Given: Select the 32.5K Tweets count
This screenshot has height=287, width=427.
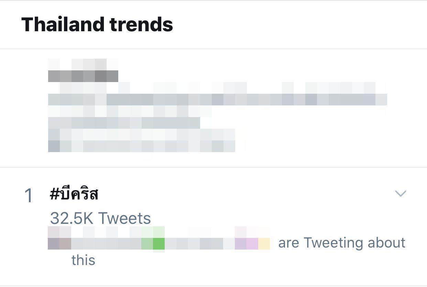Looking at the screenshot, I should (100, 218).
